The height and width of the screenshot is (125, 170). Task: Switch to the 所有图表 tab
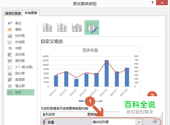pos(31,13)
